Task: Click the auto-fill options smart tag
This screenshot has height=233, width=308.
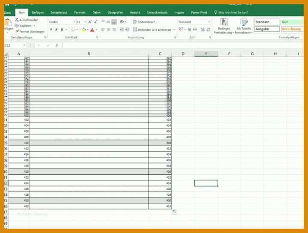Action: (x=174, y=212)
